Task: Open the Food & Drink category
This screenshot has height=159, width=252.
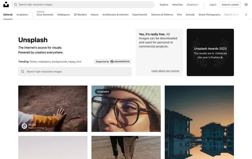Action: tap(232, 14)
